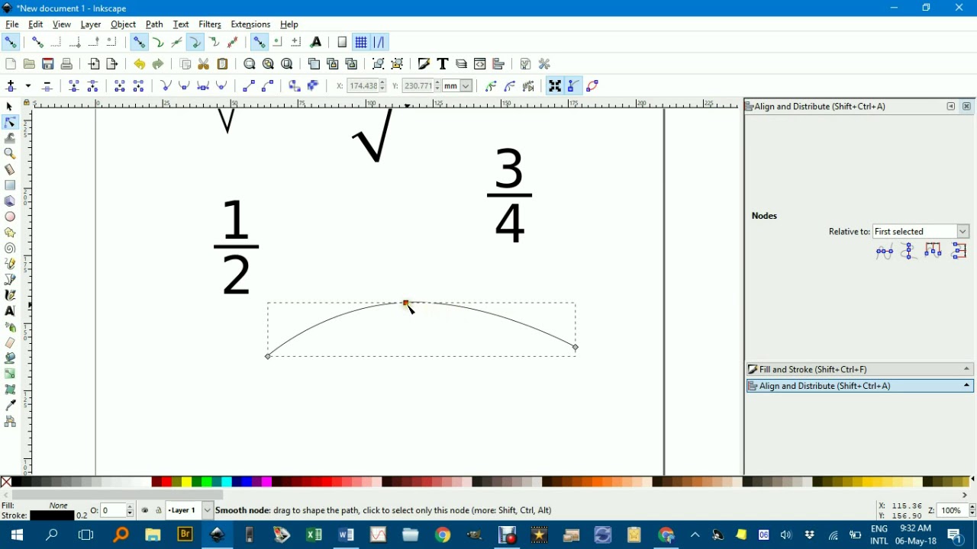Image resolution: width=977 pixels, height=549 pixels.
Task: Insert new node plus button
Action: coord(11,86)
